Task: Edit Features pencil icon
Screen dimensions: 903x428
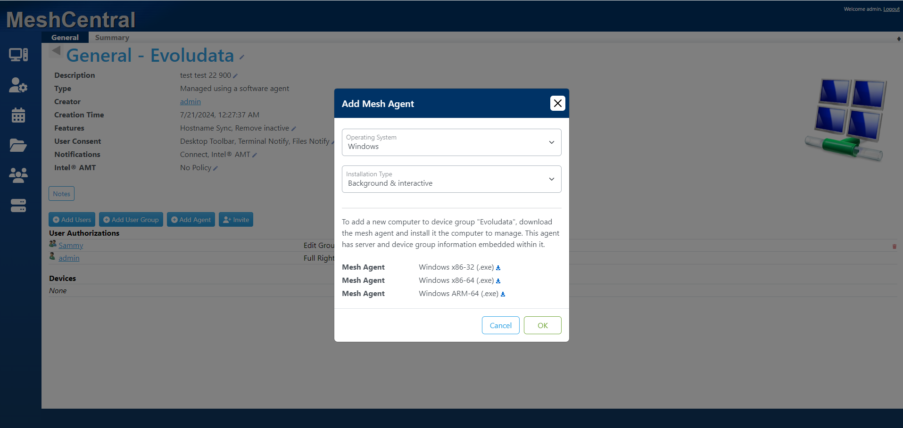Action: point(294,129)
